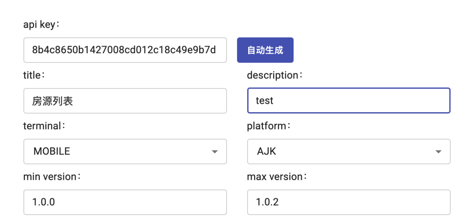Click the platform dropdown arrow icon
The image size is (476, 220).
438,151
